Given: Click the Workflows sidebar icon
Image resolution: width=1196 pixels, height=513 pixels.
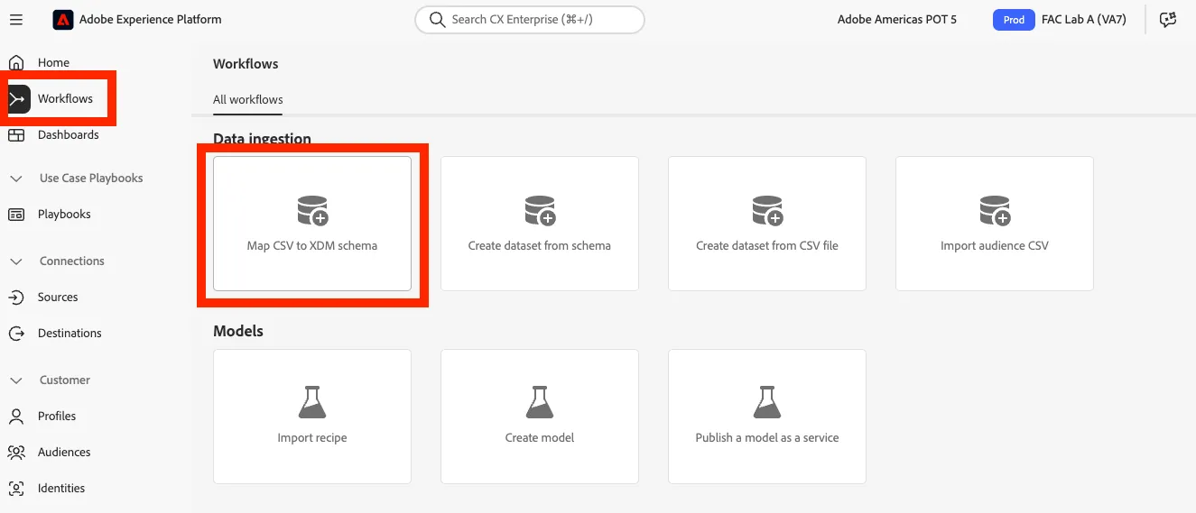Looking at the screenshot, I should click(x=17, y=99).
